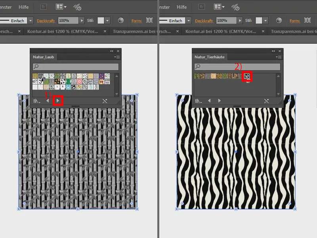Select the Natur_Tierhäute panel tab
Image resolution: width=317 pixels, height=238 pixels.
tap(210, 57)
